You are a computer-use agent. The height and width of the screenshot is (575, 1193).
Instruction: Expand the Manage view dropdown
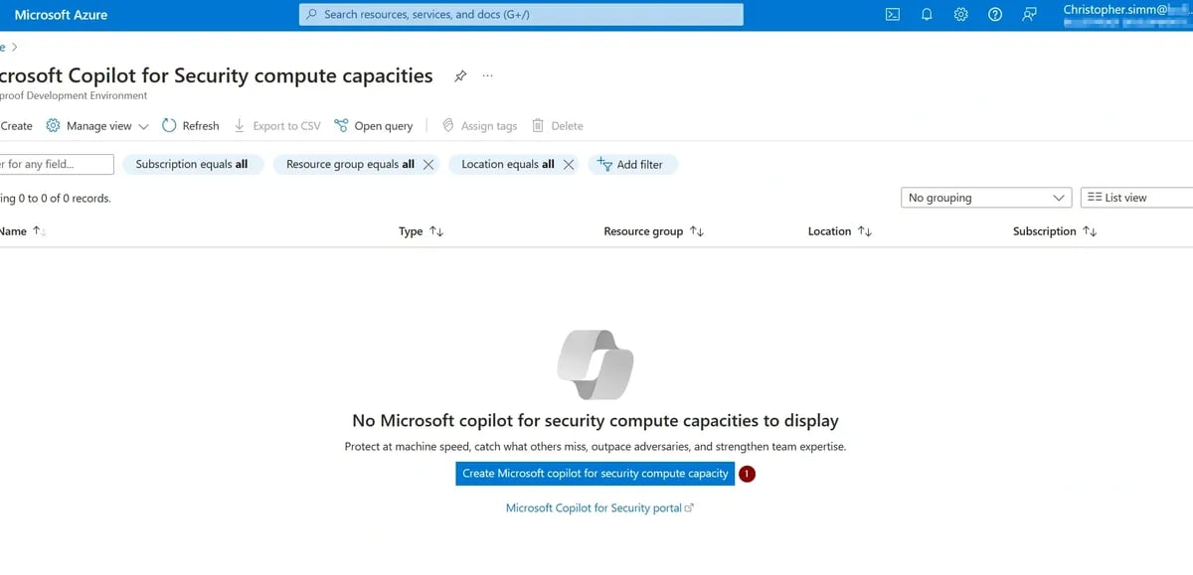[142, 125]
